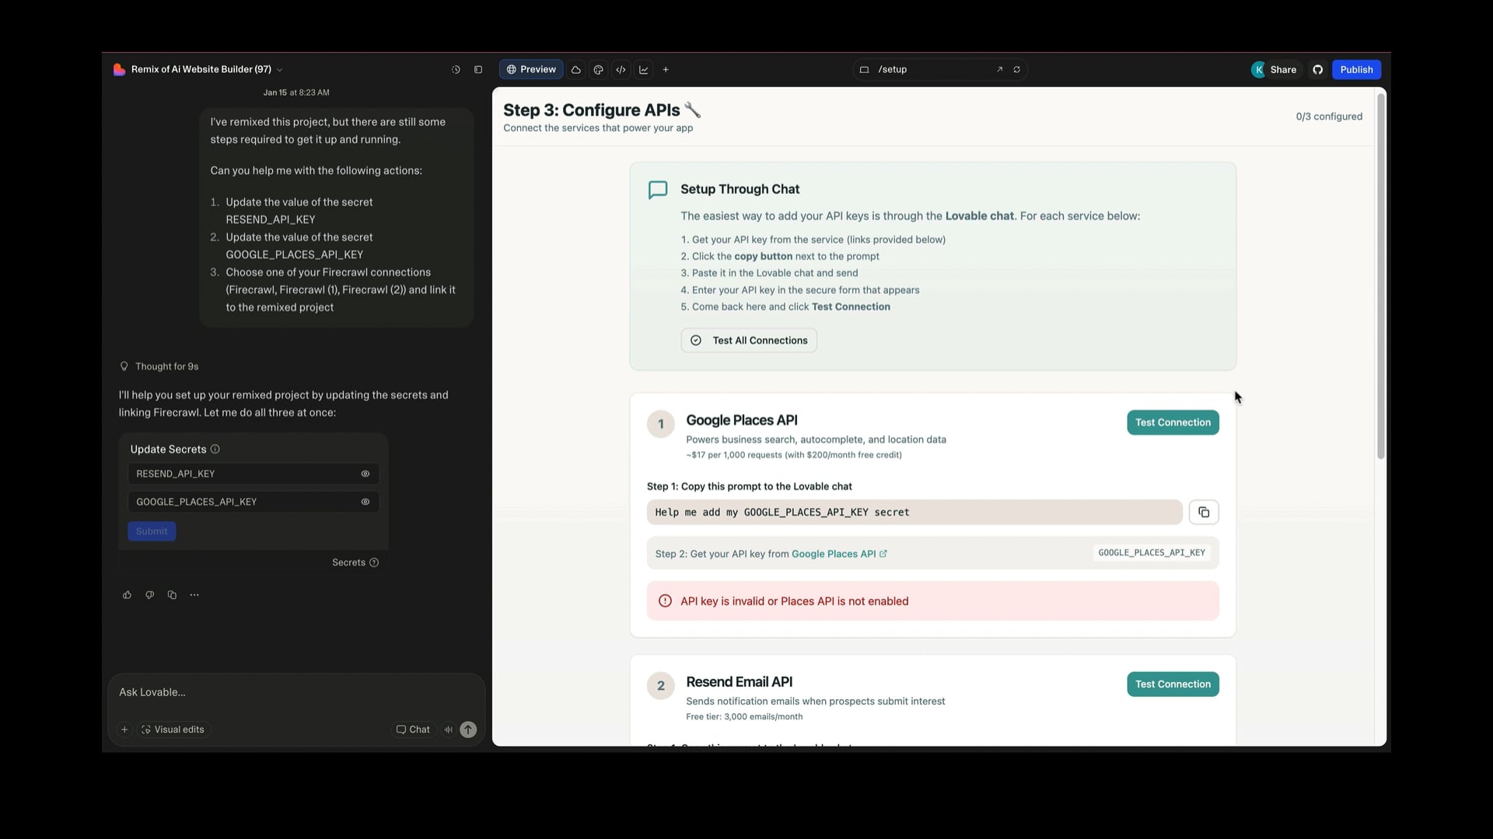Click the GOOGLE_PLACES_API_KEY code badge
The image size is (1493, 839).
click(x=1152, y=553)
